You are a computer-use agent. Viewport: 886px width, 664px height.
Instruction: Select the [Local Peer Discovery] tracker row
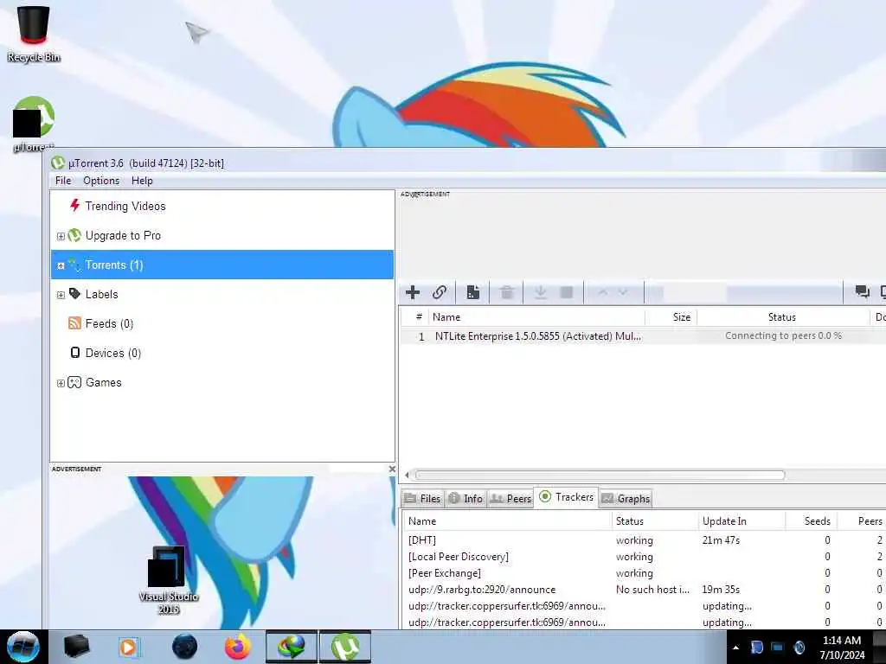(644, 557)
